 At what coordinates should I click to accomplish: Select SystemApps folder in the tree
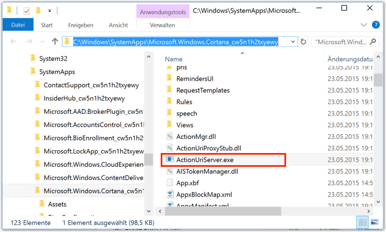coord(57,72)
